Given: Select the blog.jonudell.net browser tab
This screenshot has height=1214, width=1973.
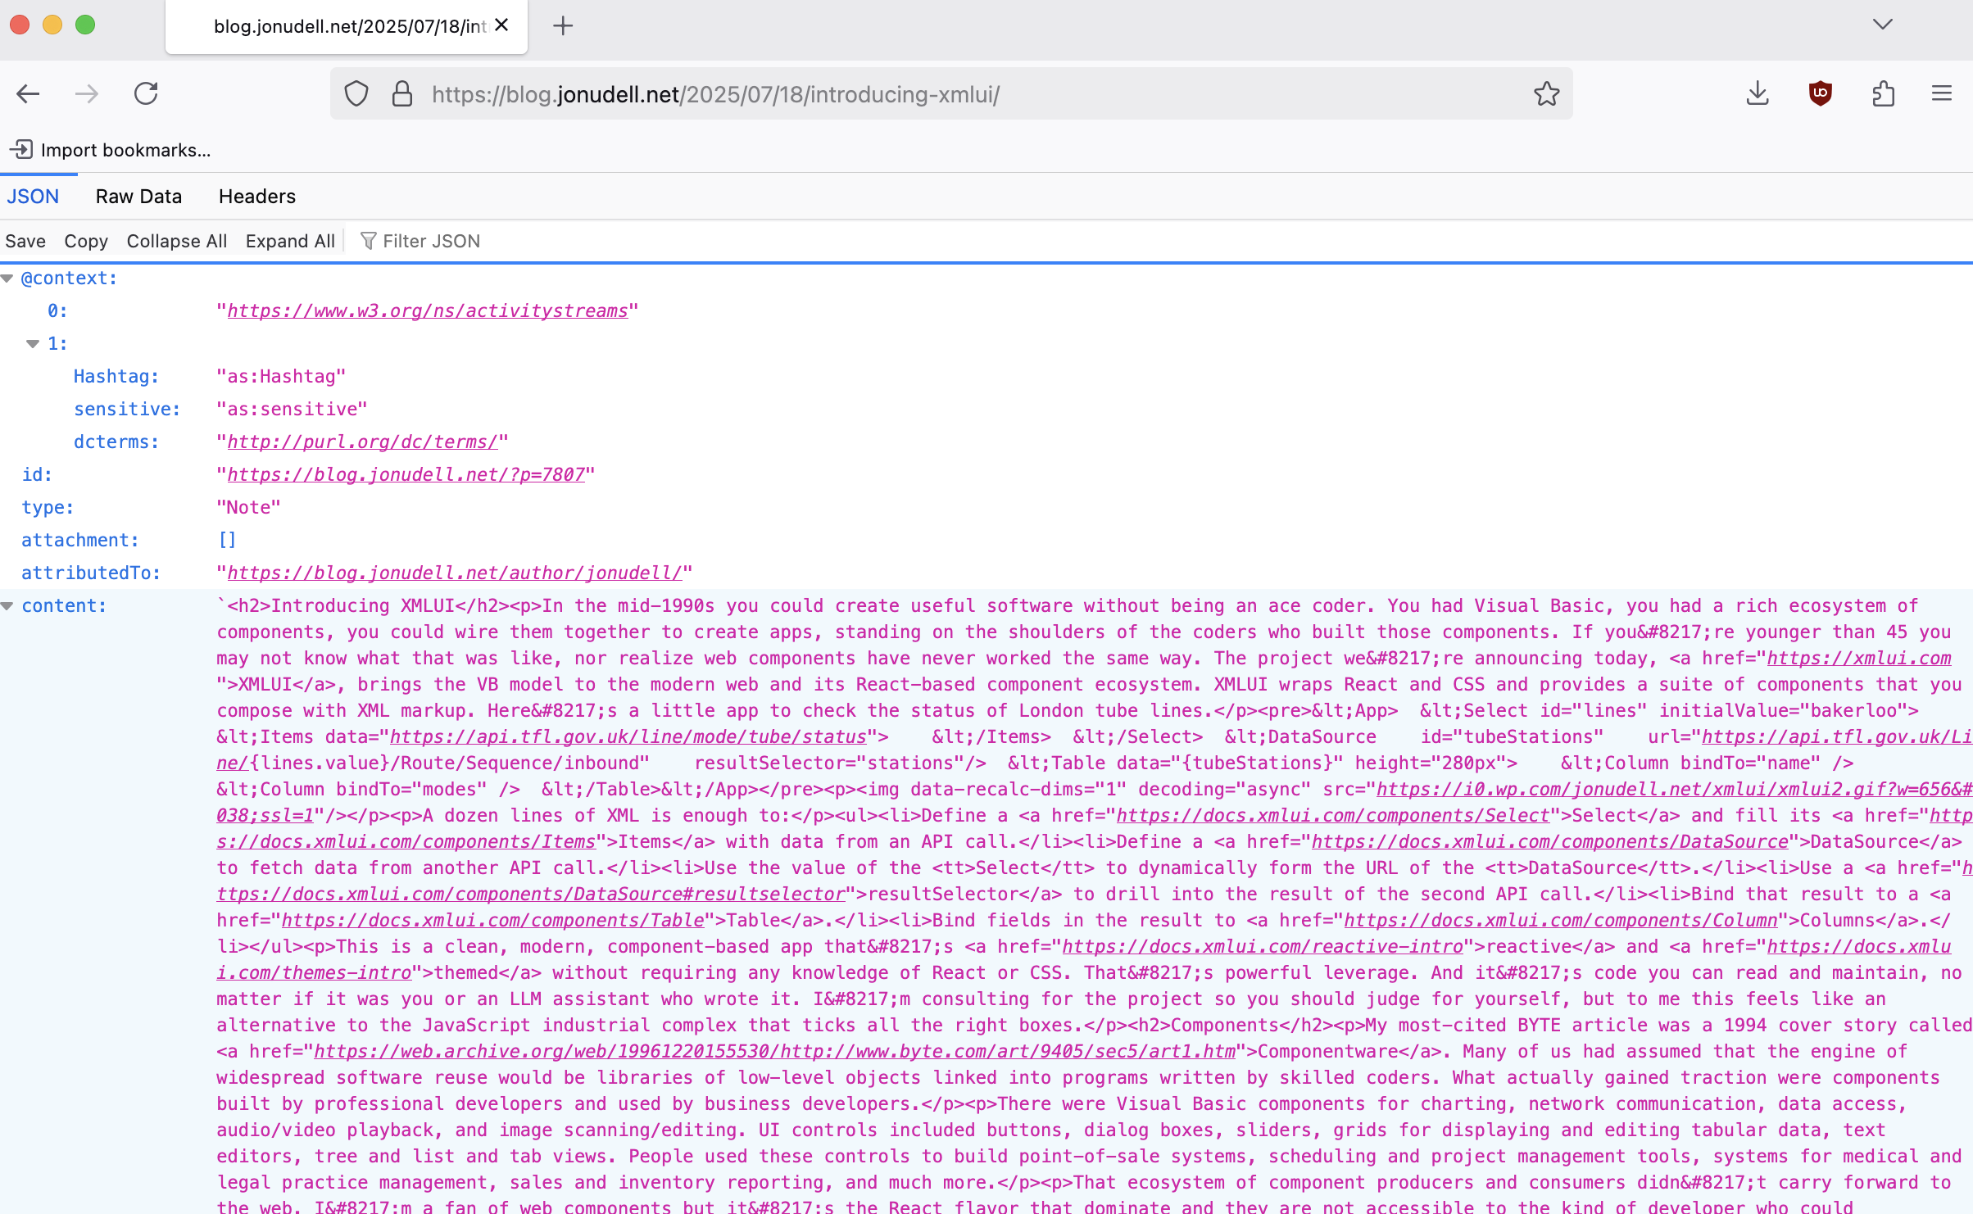Looking at the screenshot, I should 347,26.
